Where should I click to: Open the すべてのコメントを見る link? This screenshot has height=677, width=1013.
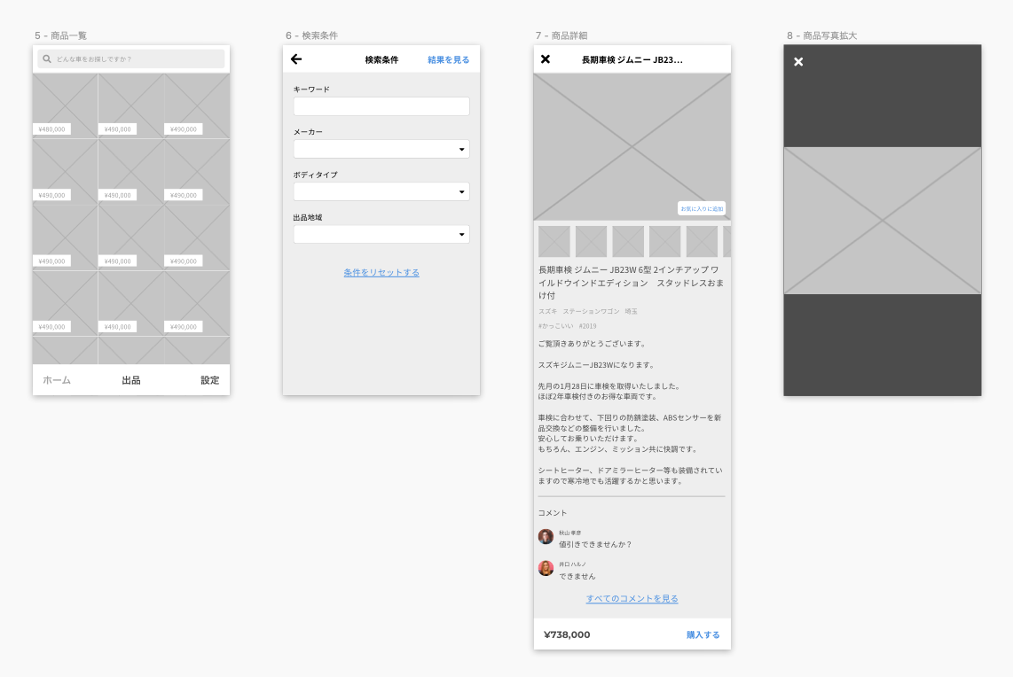[x=632, y=599]
